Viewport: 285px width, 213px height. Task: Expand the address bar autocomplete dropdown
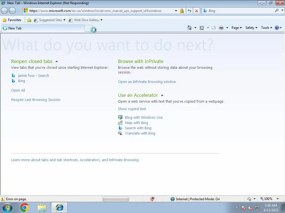[x=176, y=11]
